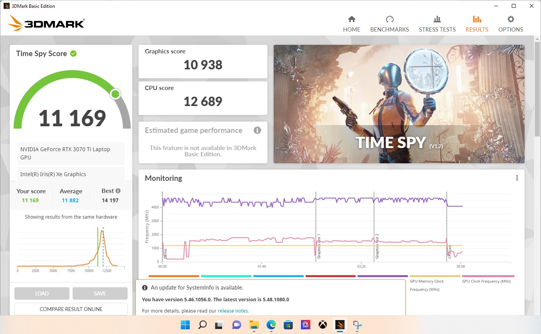This screenshot has width=541, height=334.
Task: Select the RESULTS tab
Action: (477, 24)
